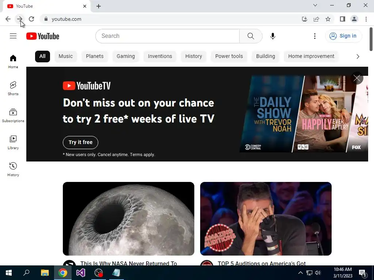Open the notification center icon

(x=362, y=273)
